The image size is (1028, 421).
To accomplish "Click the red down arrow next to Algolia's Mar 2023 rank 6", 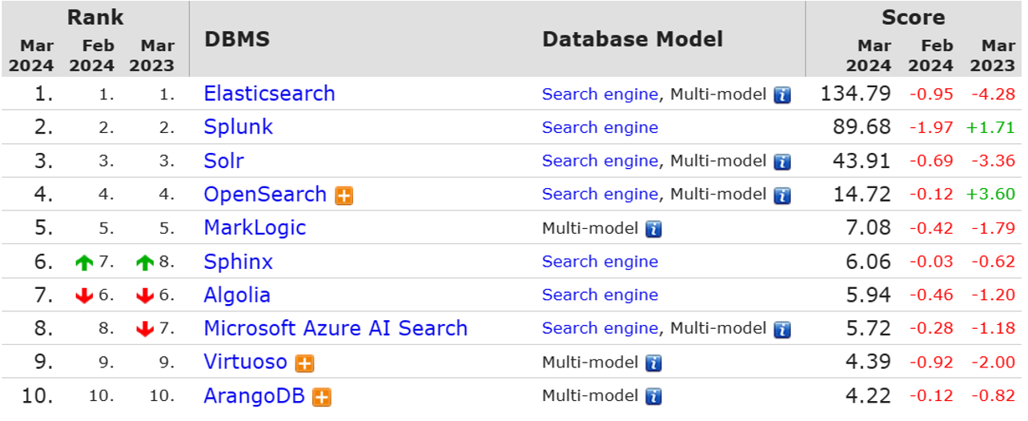I will [145, 296].
